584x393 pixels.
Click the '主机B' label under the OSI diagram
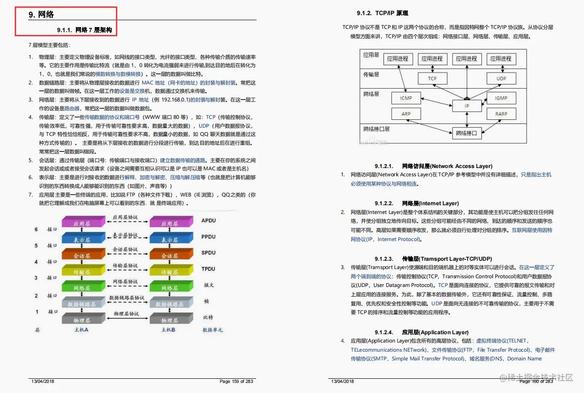pos(168,330)
